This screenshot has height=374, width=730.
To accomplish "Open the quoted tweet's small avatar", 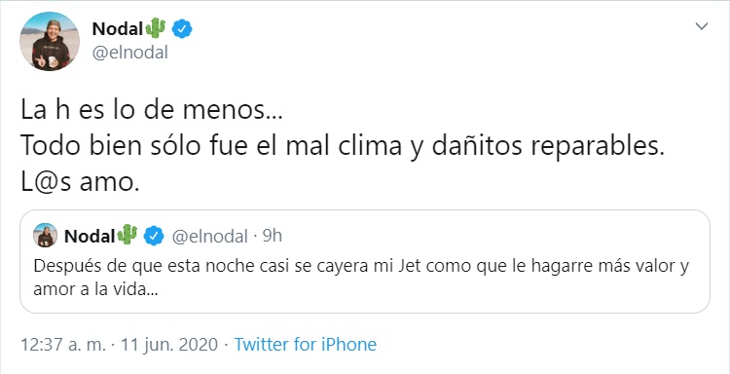I will pyautogui.click(x=45, y=236).
